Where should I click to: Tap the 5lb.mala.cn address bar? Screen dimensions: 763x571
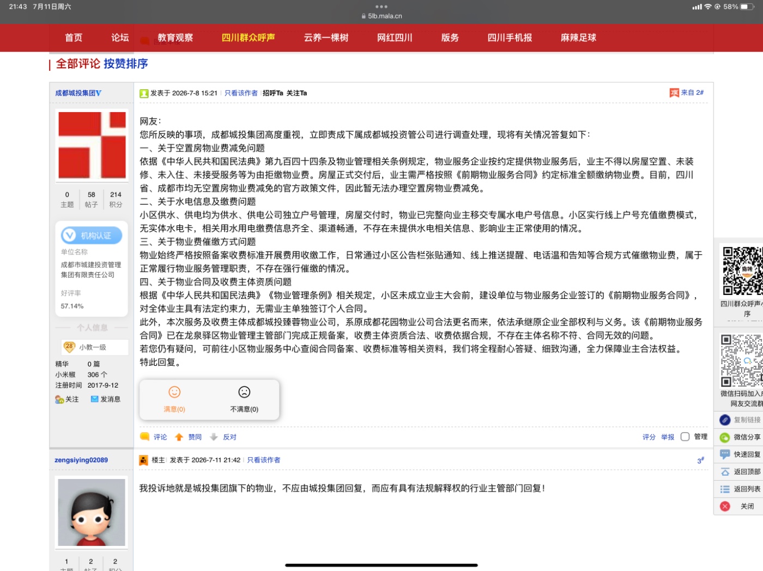pyautogui.click(x=381, y=16)
